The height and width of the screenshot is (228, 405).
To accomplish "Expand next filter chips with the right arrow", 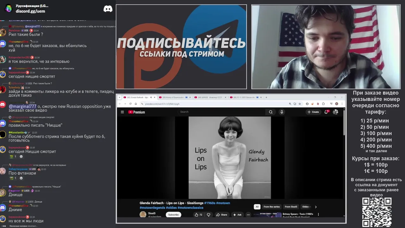I will 315,207.
